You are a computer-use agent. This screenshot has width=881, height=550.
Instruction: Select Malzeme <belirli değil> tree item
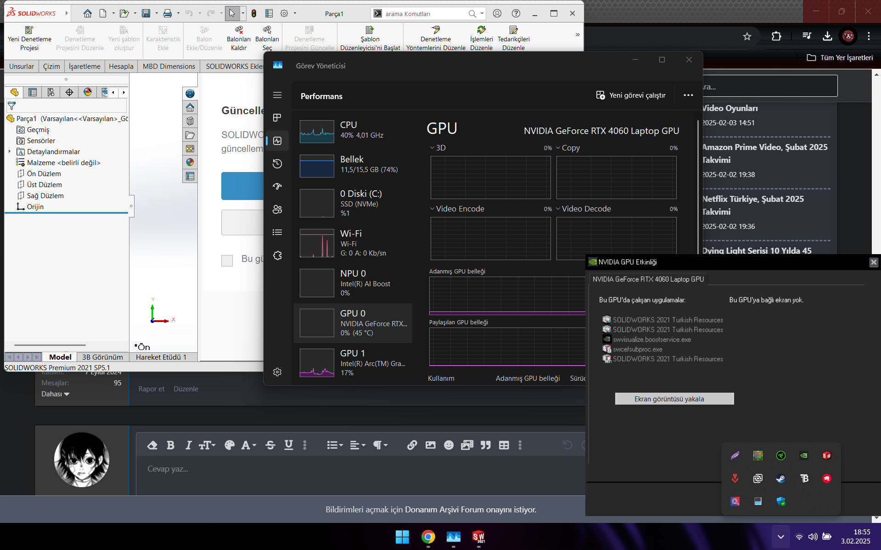pos(63,163)
